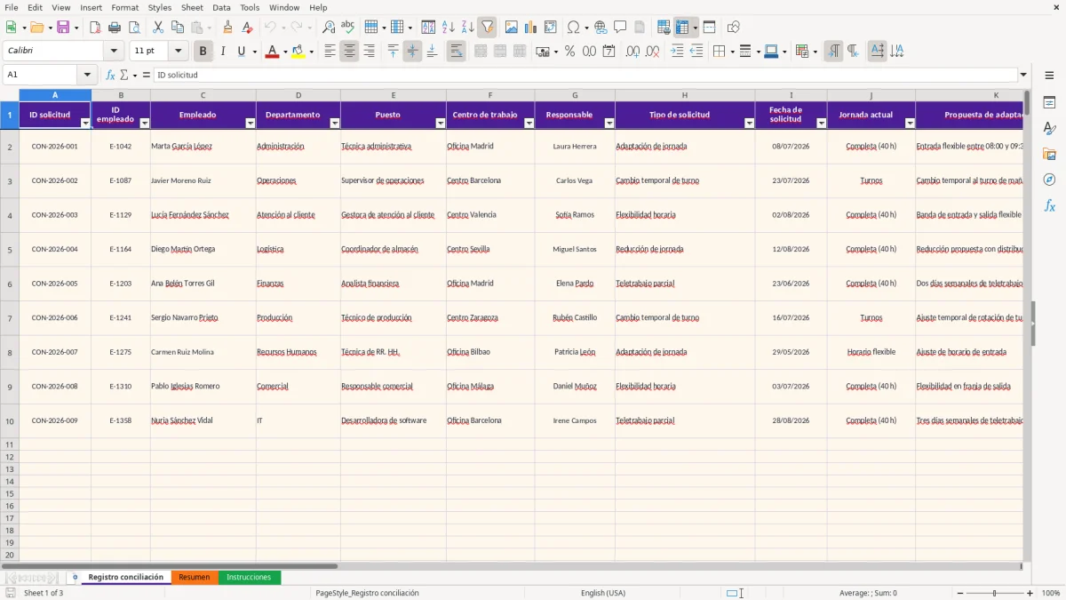The height and width of the screenshot is (600, 1066).
Task: Open the Font Name dropdown
Action: tap(114, 52)
